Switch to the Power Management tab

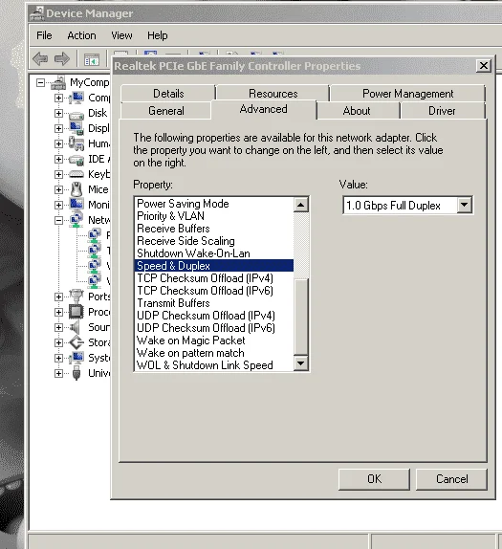click(x=407, y=93)
